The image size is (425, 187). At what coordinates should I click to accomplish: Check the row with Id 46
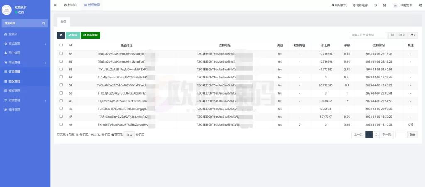[61, 124]
